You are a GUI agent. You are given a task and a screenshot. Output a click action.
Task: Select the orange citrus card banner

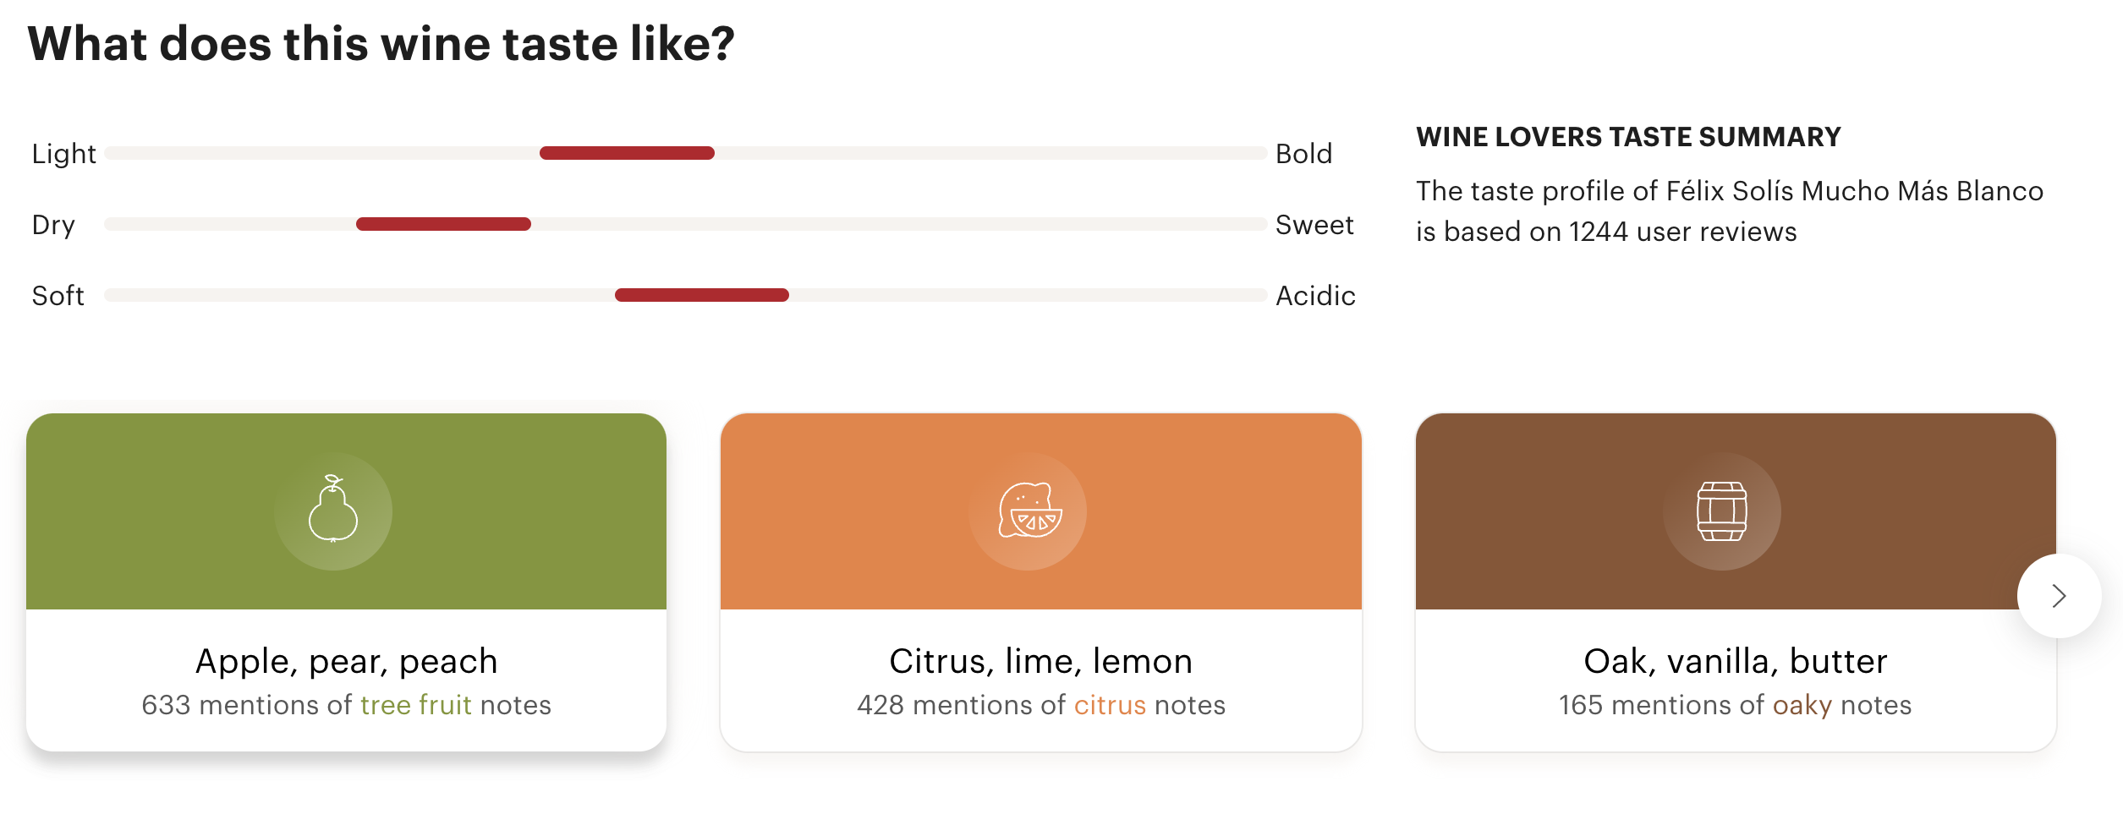pyautogui.click(x=1041, y=511)
